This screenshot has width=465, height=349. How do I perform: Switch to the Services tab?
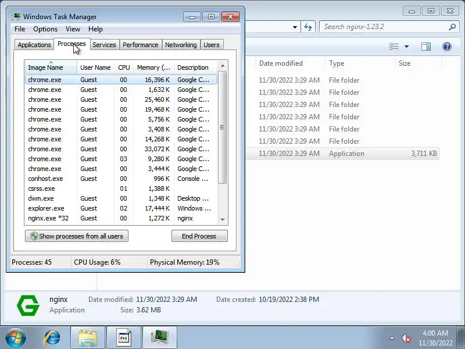pos(104,45)
